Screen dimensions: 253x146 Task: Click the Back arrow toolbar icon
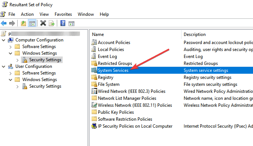tap(4, 23)
